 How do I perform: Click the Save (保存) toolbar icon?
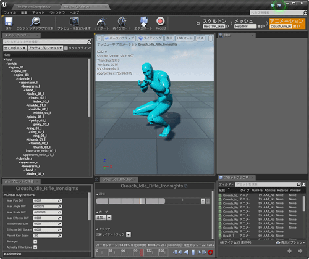coord(9,22)
